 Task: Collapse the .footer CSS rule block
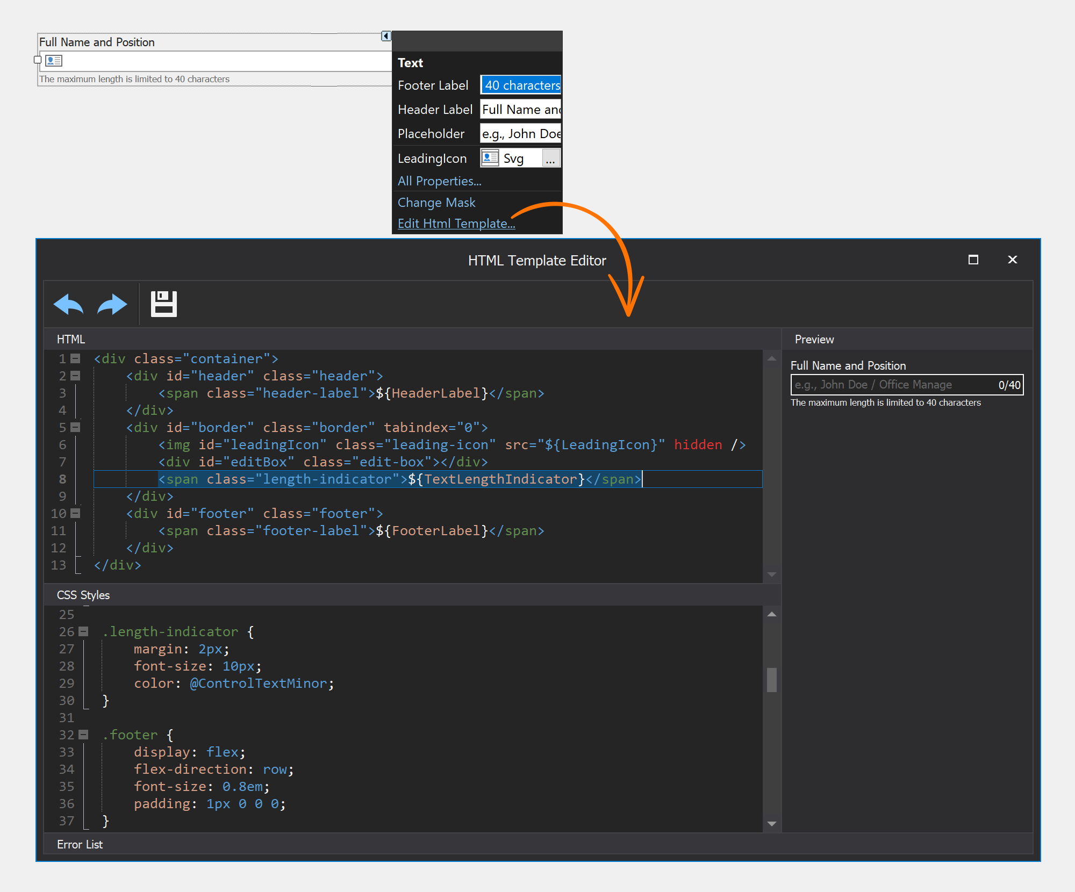(x=83, y=735)
